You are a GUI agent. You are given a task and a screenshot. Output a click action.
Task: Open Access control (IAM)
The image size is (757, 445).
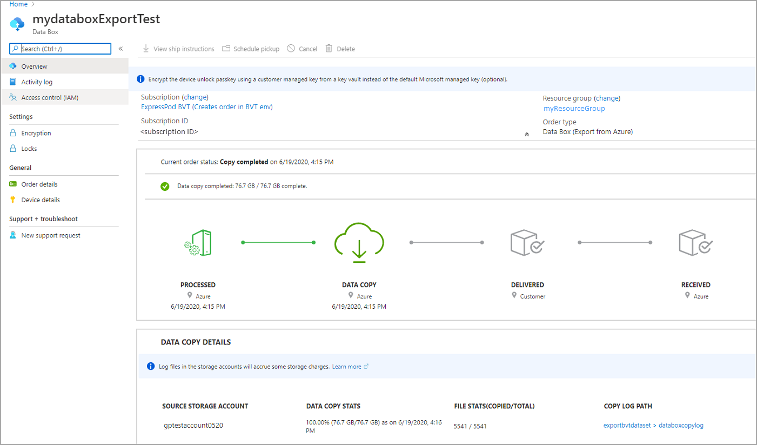49,97
